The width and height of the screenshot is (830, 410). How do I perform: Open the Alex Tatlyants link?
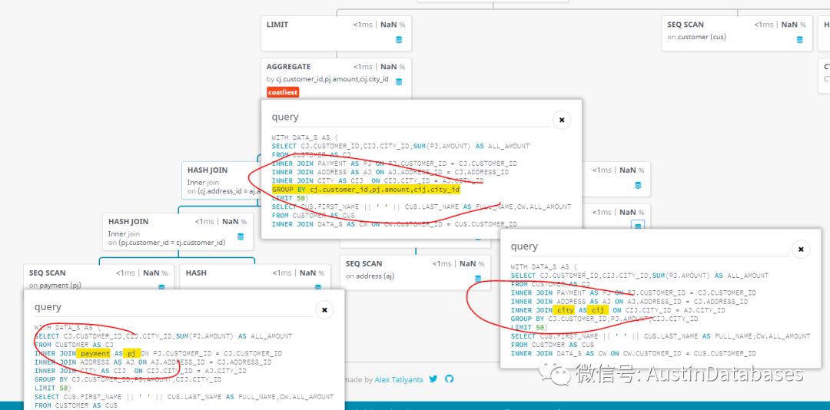[399, 379]
